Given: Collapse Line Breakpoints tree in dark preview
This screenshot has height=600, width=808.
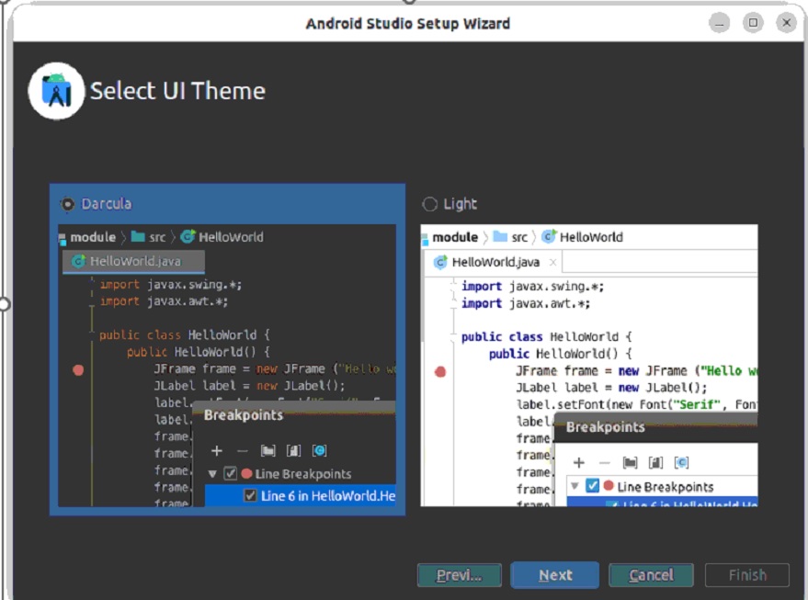Looking at the screenshot, I should (213, 473).
